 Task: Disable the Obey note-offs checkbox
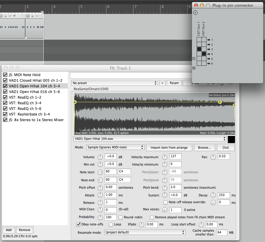click(79, 225)
